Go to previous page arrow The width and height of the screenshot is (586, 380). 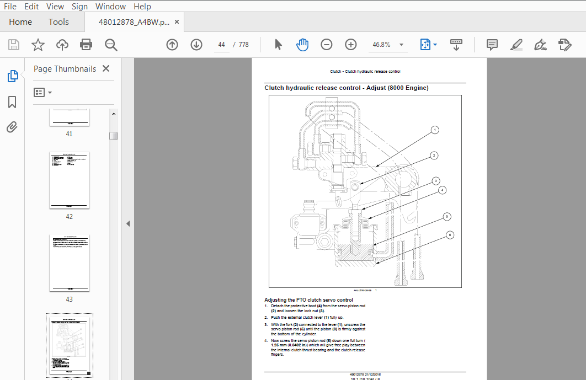point(172,45)
